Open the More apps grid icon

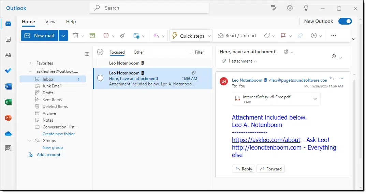pyautogui.click(x=8, y=148)
